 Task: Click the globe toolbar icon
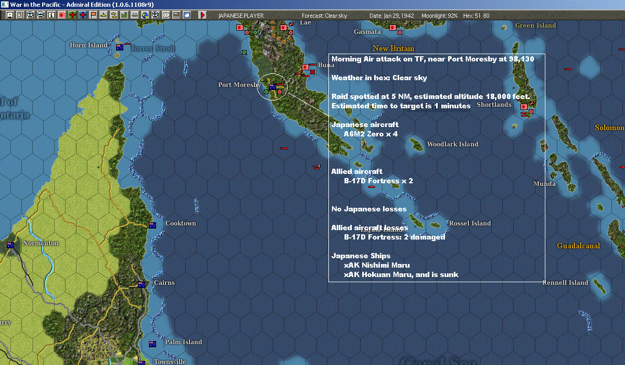(145, 15)
